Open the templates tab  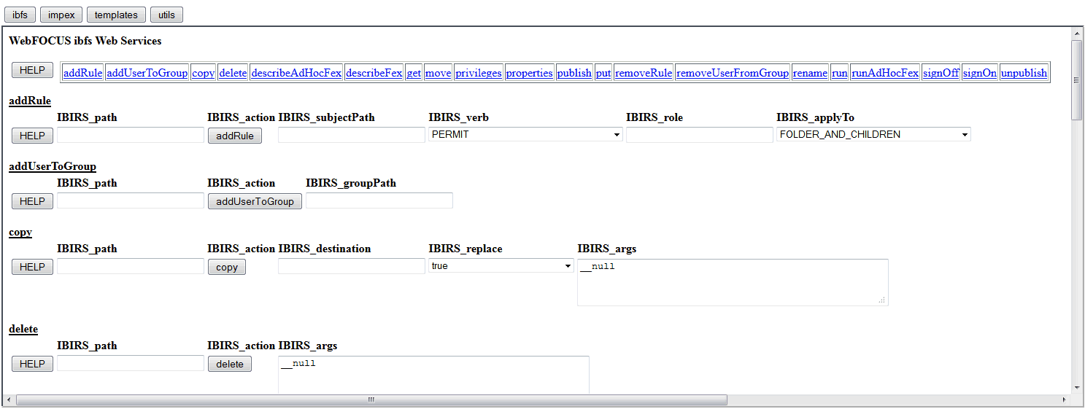pos(116,15)
